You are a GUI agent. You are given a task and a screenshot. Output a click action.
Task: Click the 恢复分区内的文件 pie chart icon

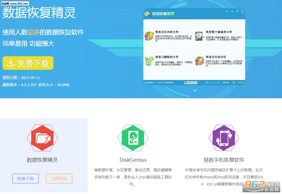(x=149, y=36)
